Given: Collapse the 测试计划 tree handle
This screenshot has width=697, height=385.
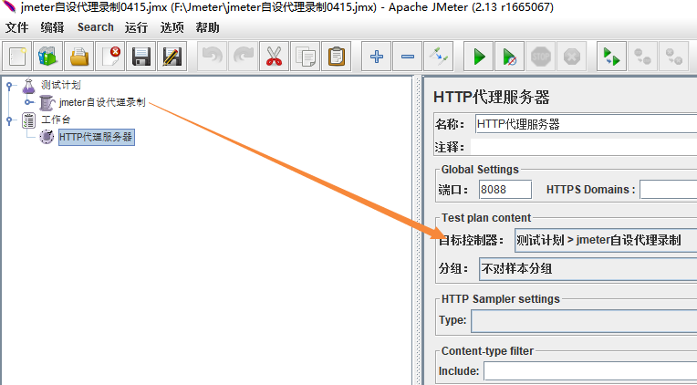Looking at the screenshot, I should 9,86.
